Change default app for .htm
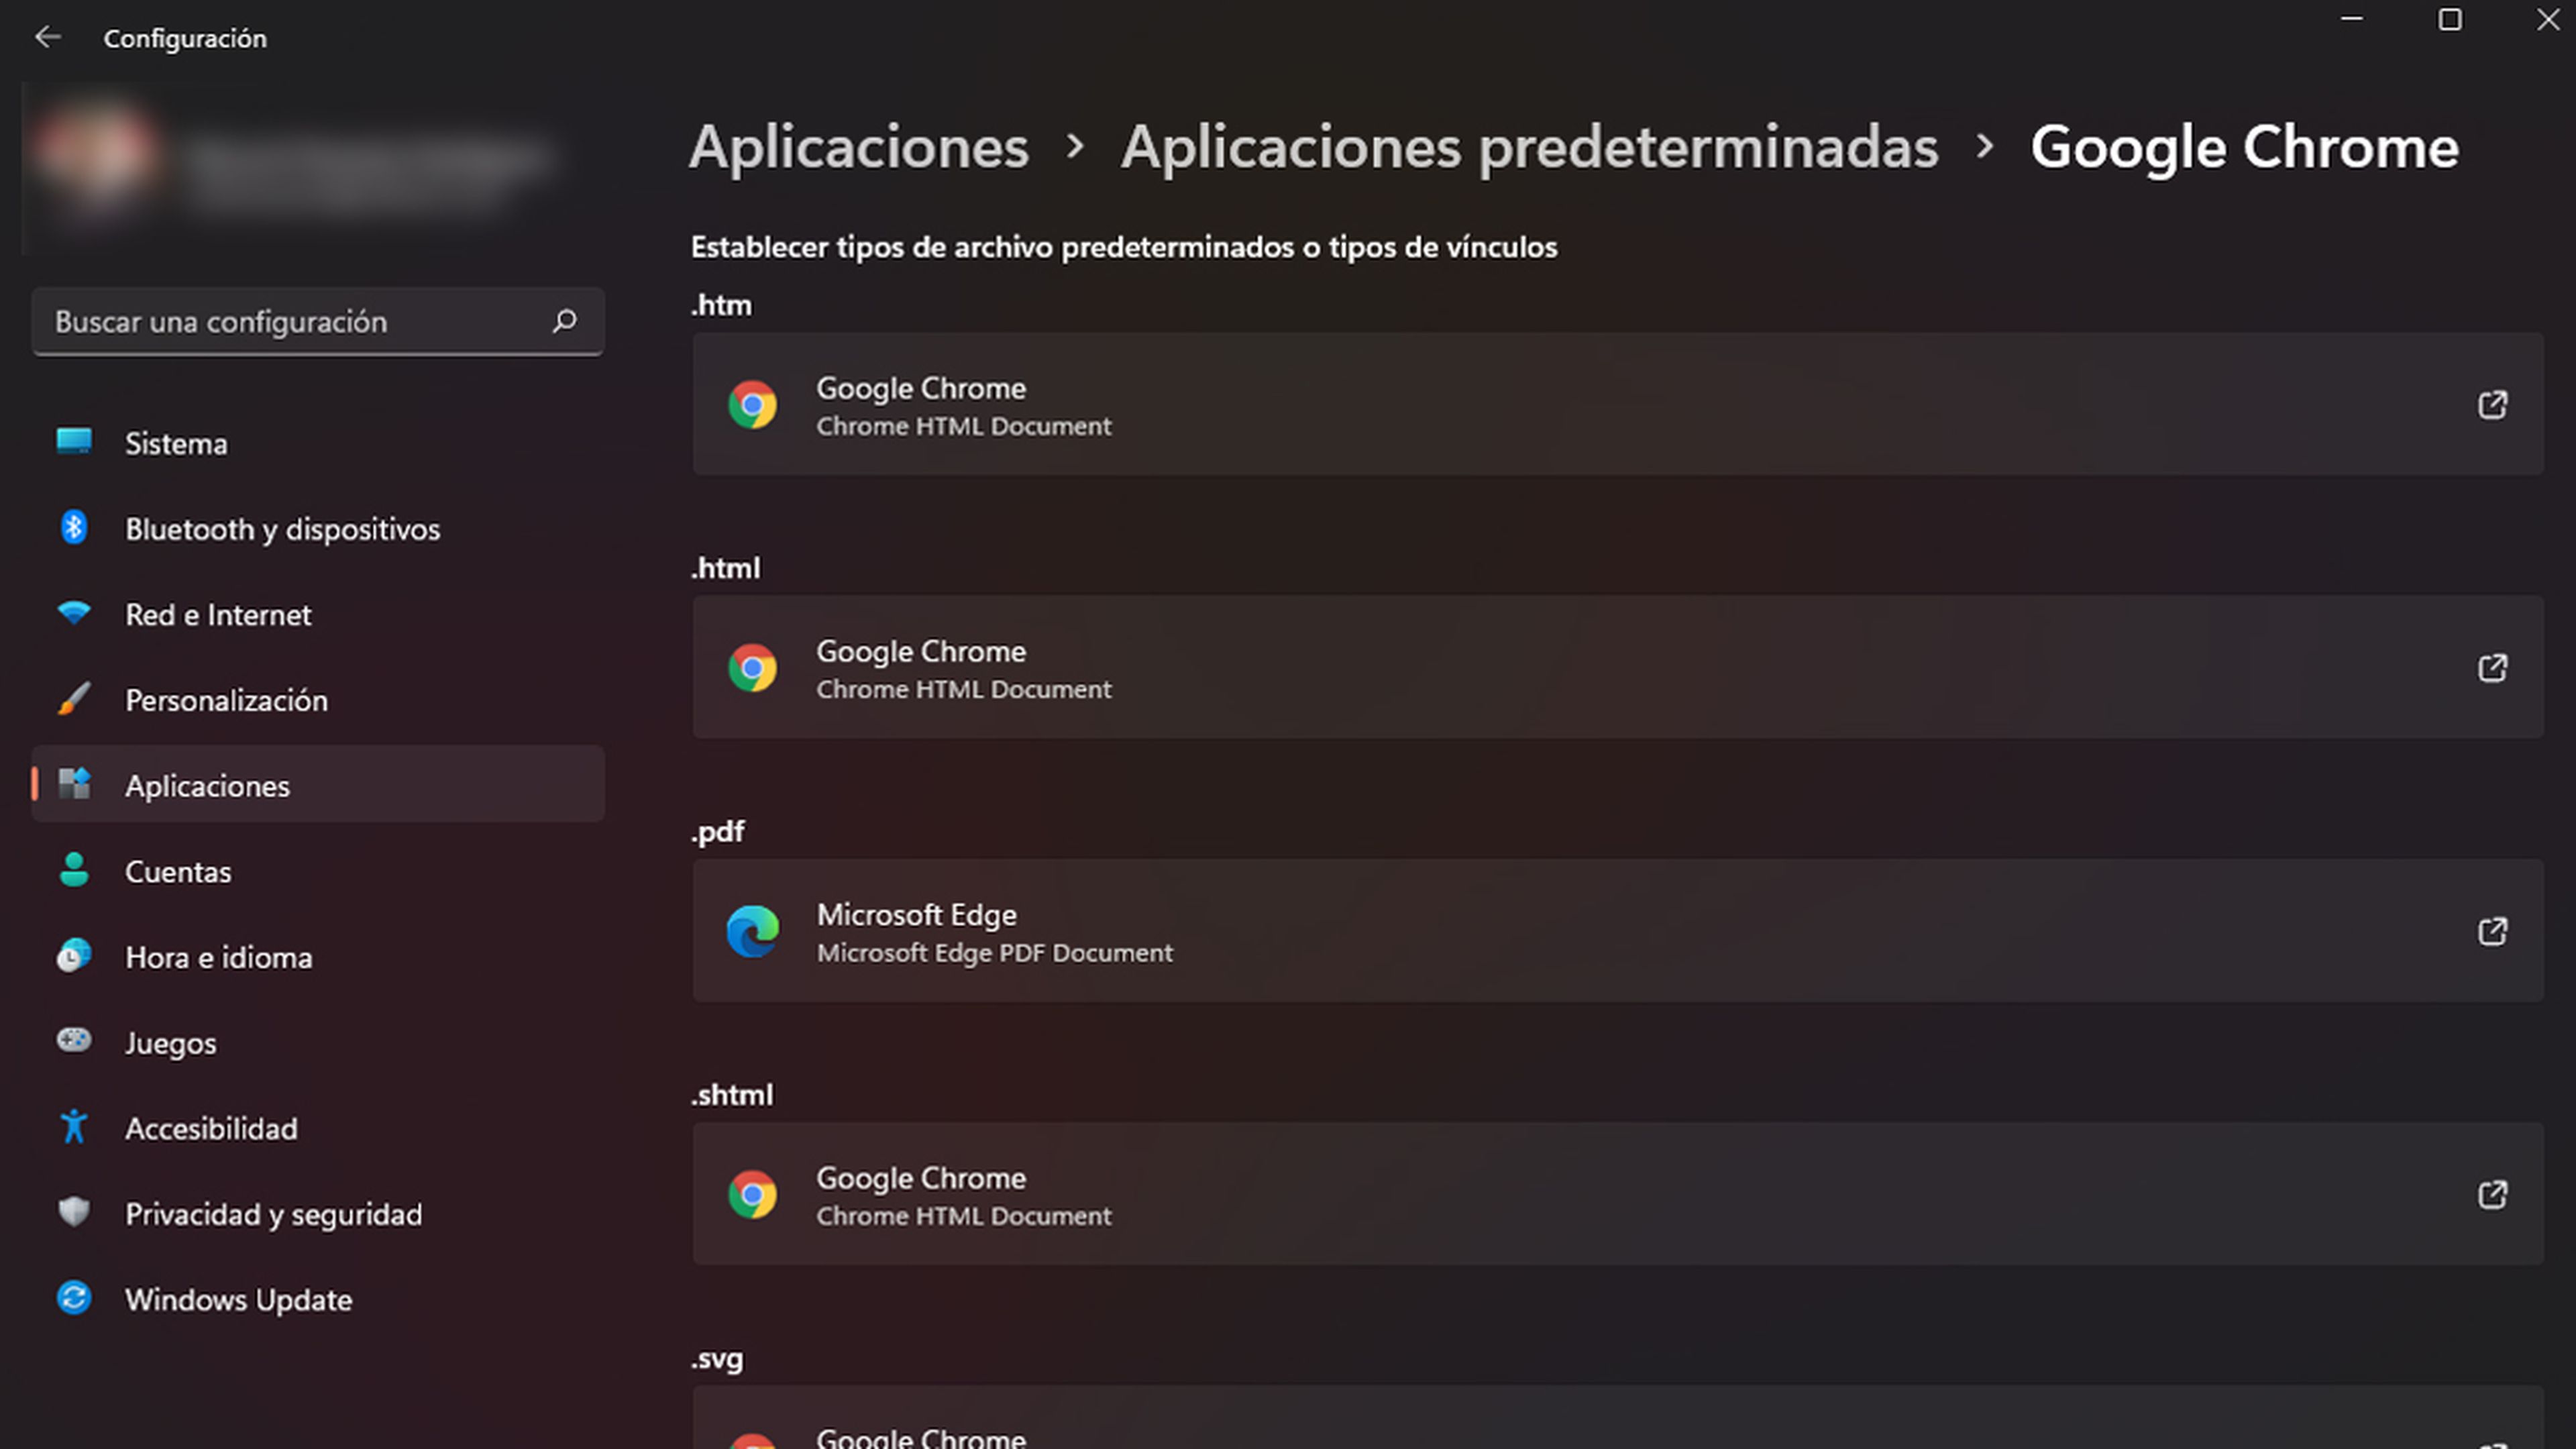Image resolution: width=2576 pixels, height=1449 pixels. coord(1617,404)
